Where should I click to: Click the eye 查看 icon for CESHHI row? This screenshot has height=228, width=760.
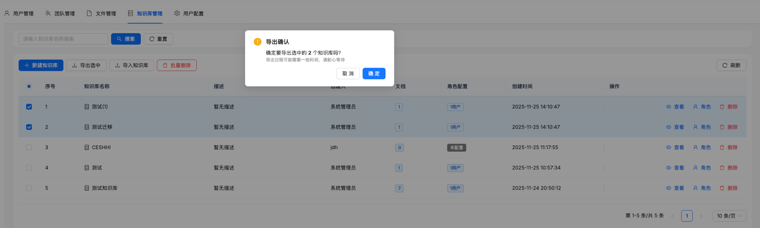coord(669,148)
